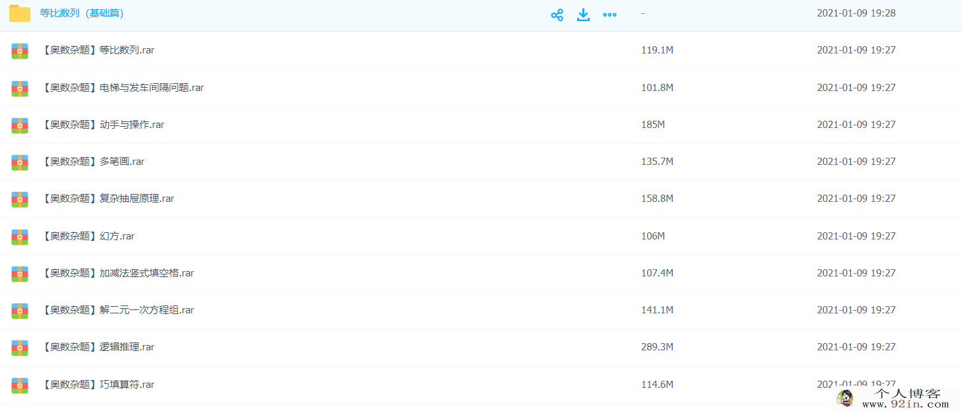Select file 【奥数杂题】巧填算符.rar

click(97, 385)
